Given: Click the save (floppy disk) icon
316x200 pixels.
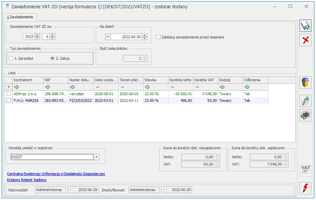Looking at the screenshot, I should click(305, 26).
